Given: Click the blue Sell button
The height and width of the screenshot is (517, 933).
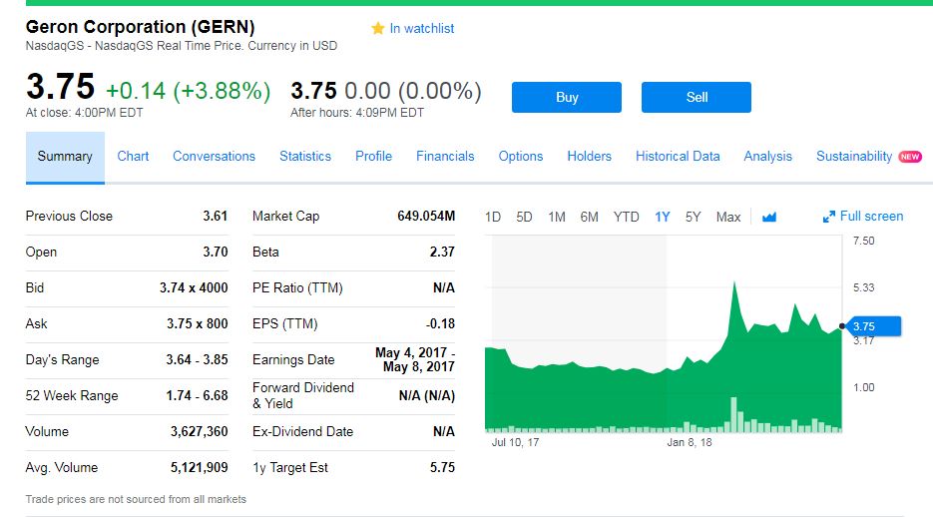Looking at the screenshot, I should pyautogui.click(x=697, y=97).
